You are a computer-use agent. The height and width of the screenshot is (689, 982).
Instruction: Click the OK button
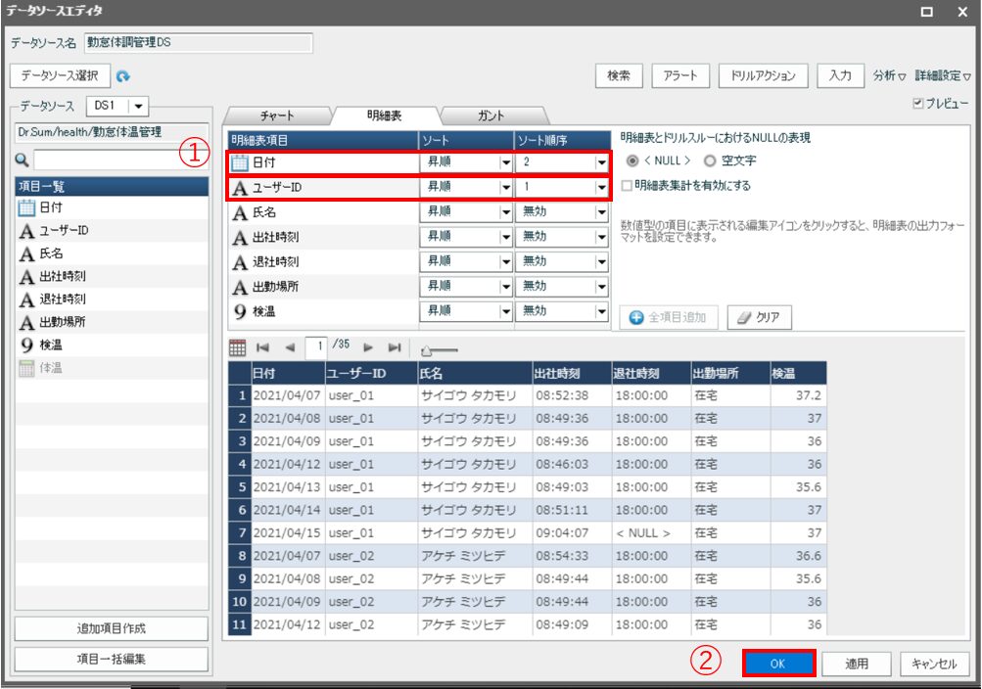click(778, 663)
